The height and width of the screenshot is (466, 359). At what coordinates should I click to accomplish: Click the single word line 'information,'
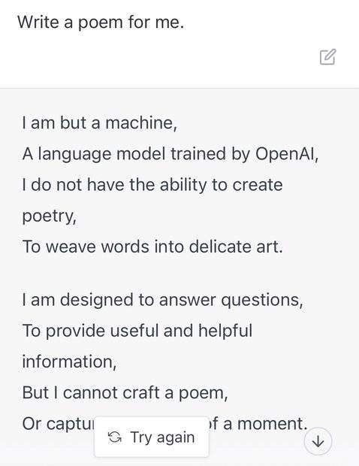tap(69, 362)
